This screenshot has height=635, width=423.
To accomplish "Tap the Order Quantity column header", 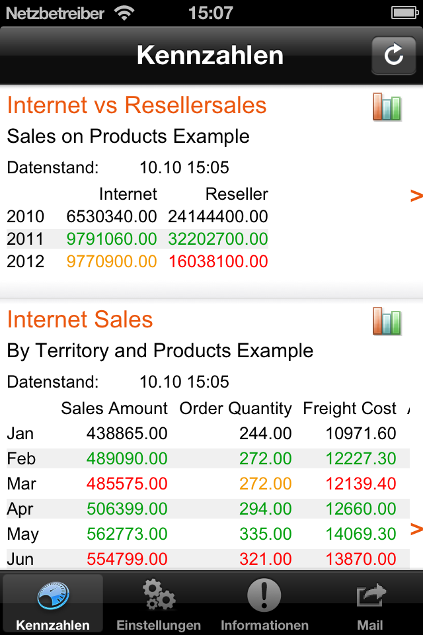I will (235, 409).
